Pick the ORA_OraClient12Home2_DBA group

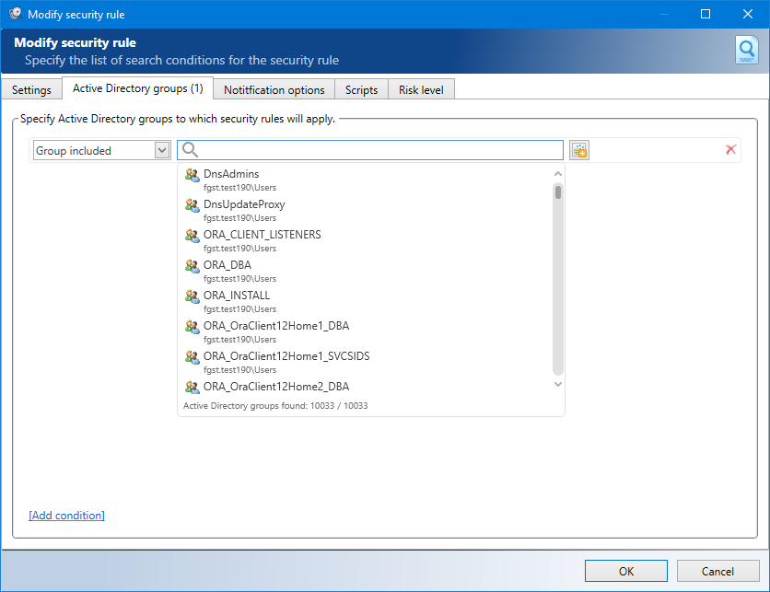coord(366,387)
